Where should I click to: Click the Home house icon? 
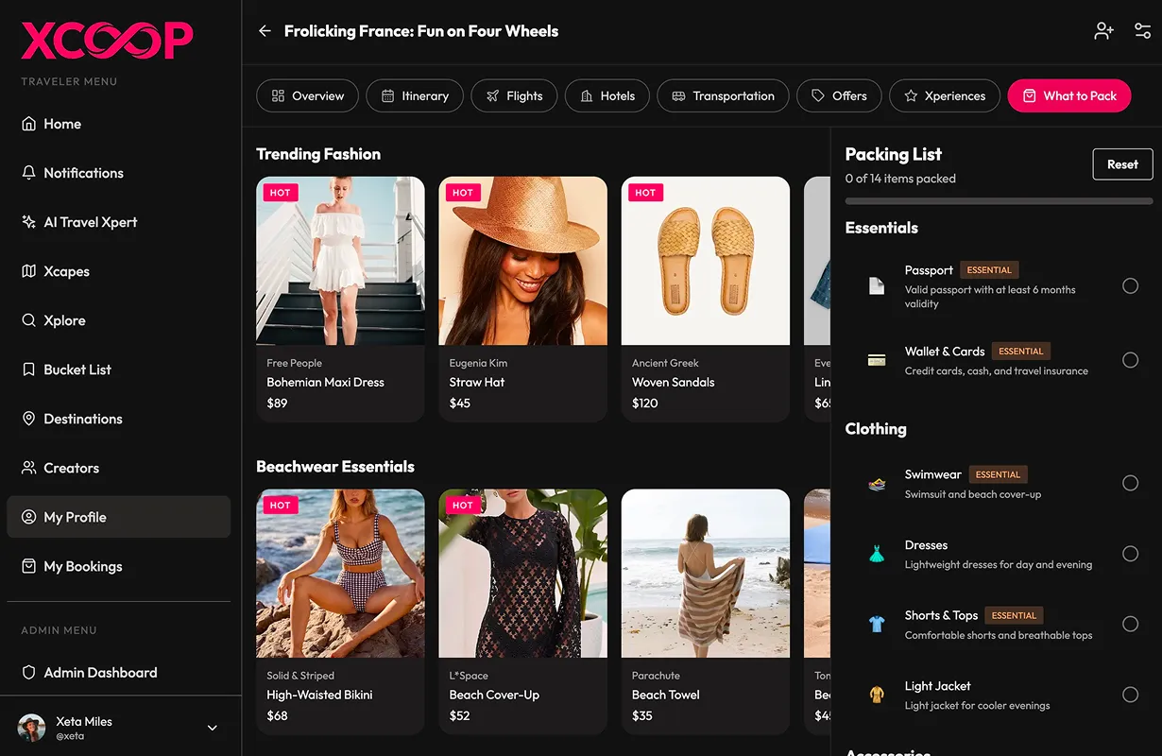click(28, 124)
